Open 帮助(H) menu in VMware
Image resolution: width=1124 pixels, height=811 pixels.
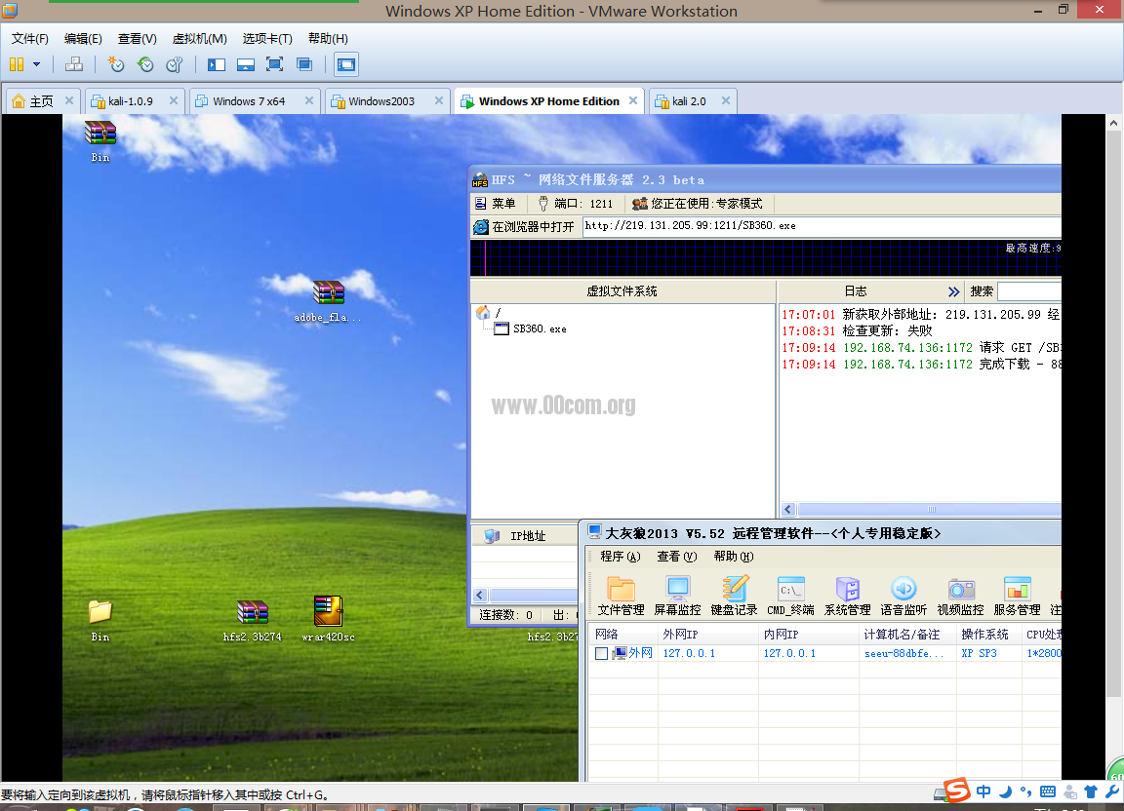(x=328, y=39)
